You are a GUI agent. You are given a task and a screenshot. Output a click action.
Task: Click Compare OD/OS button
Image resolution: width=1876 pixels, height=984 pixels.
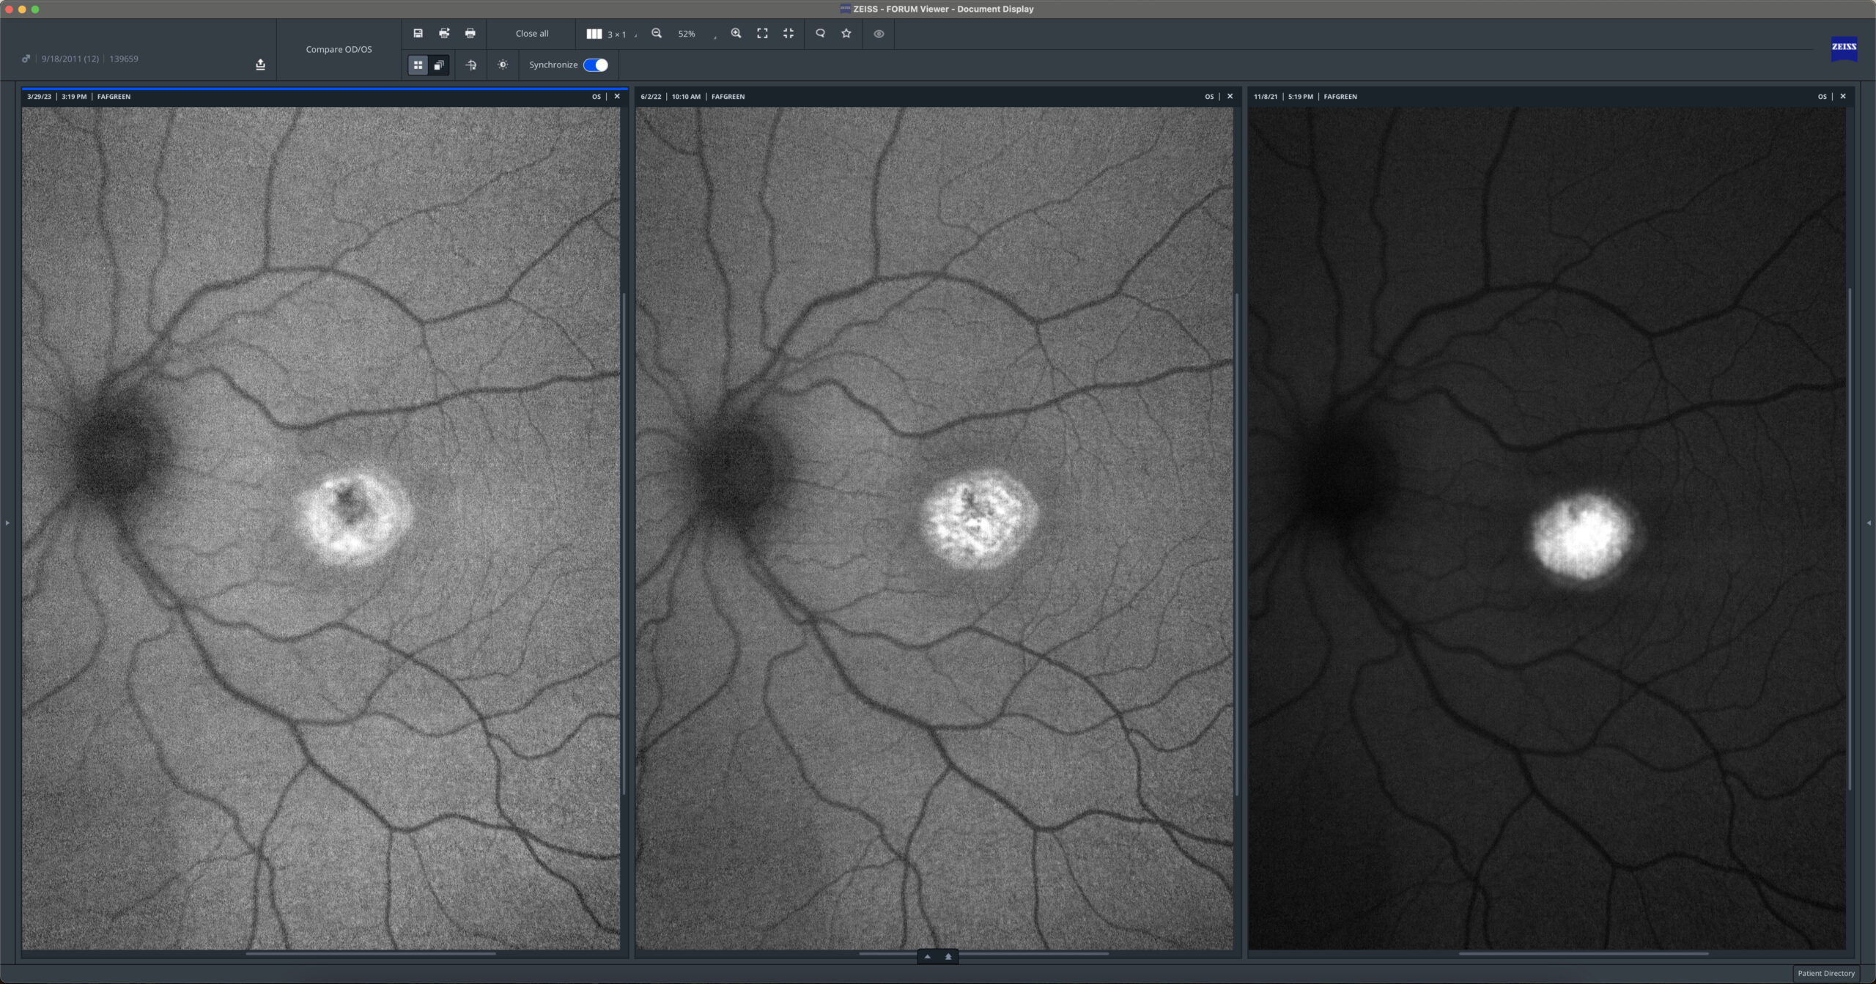(x=339, y=49)
